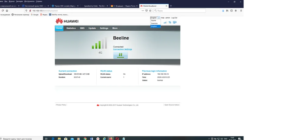
Task: Open Инструменты menu in Firefox menu bar
Action: (30, 1)
